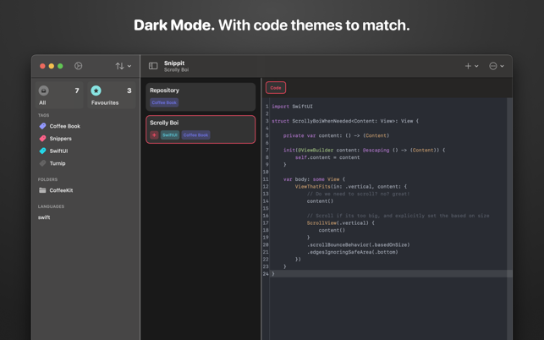Click the 'var body: some View' line
Viewport: 544px width, 340px height.
point(315,179)
